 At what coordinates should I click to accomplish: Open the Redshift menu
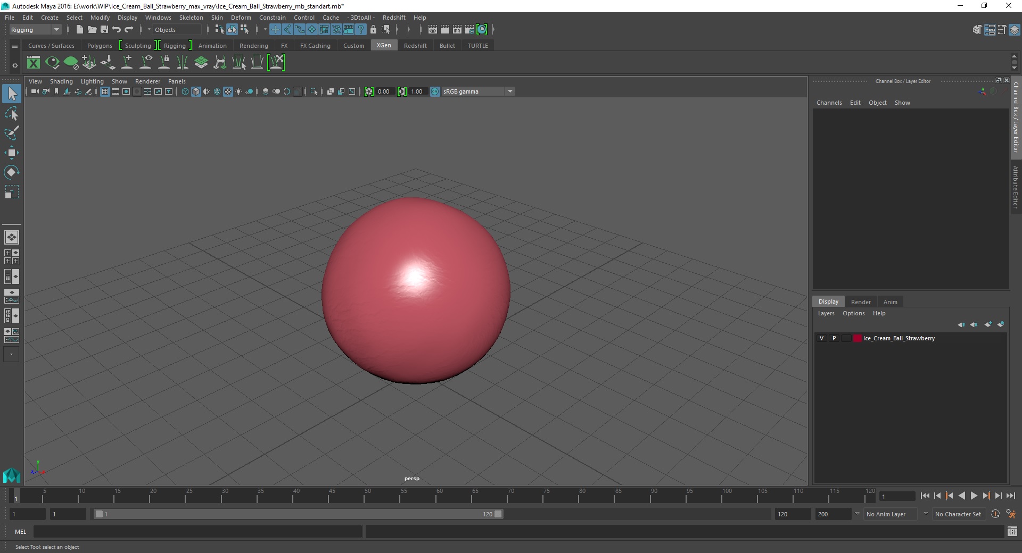click(394, 18)
